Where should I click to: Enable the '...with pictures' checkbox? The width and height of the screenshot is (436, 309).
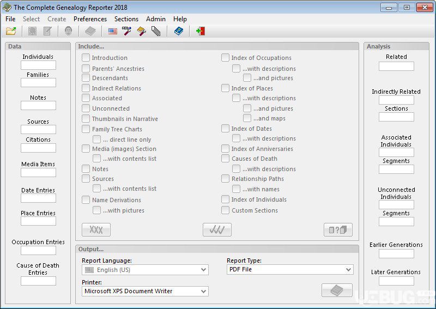tap(97, 210)
